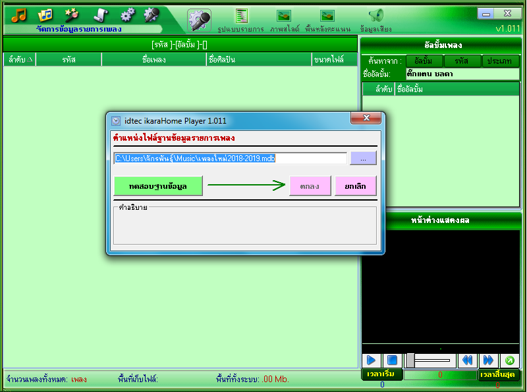Click the เวลาสิ้นสุด end time button
Image resolution: width=527 pixels, height=392 pixels.
[498, 374]
